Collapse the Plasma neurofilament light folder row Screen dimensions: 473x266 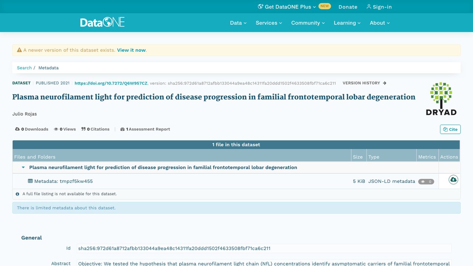coord(23,167)
